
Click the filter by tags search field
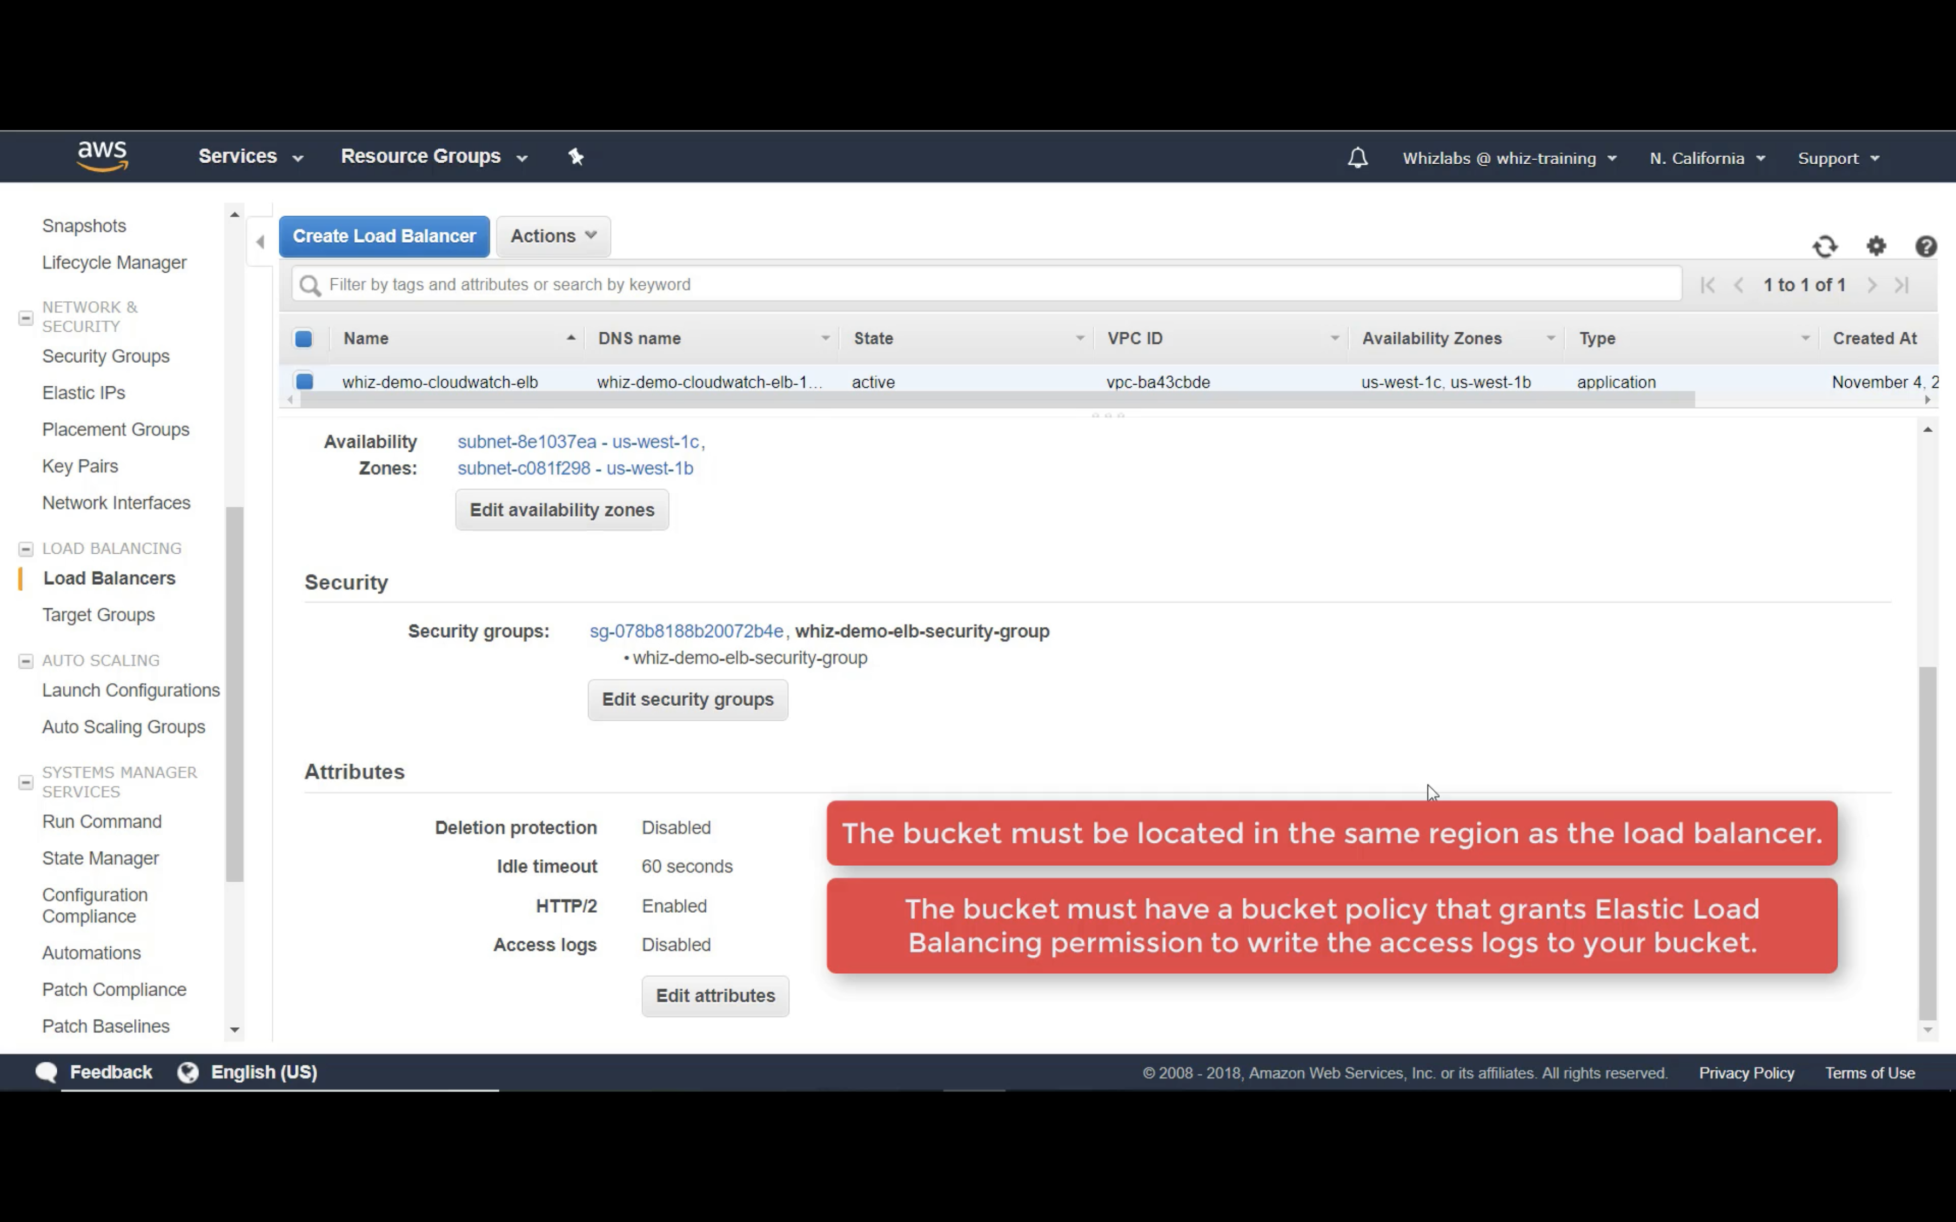pyautogui.click(x=986, y=284)
